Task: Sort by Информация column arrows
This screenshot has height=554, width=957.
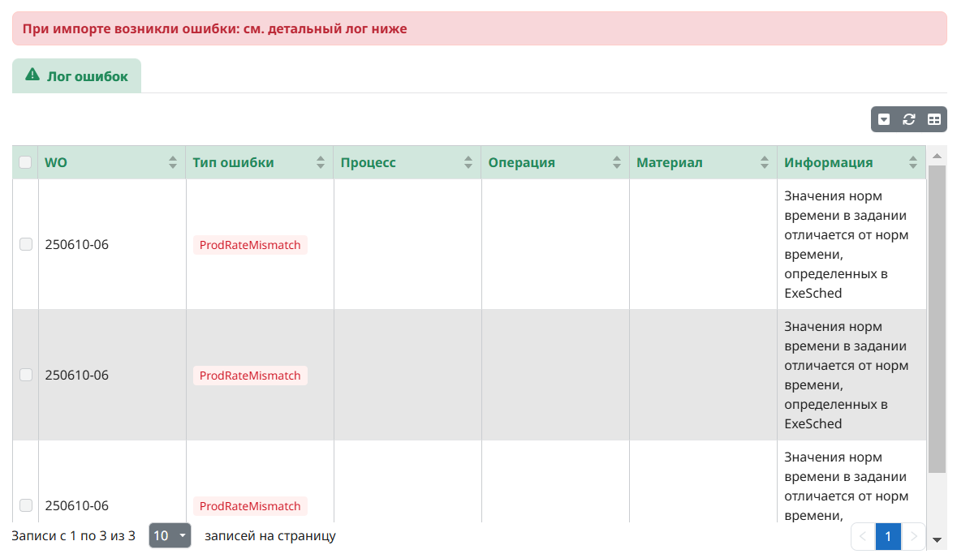Action: coord(912,162)
